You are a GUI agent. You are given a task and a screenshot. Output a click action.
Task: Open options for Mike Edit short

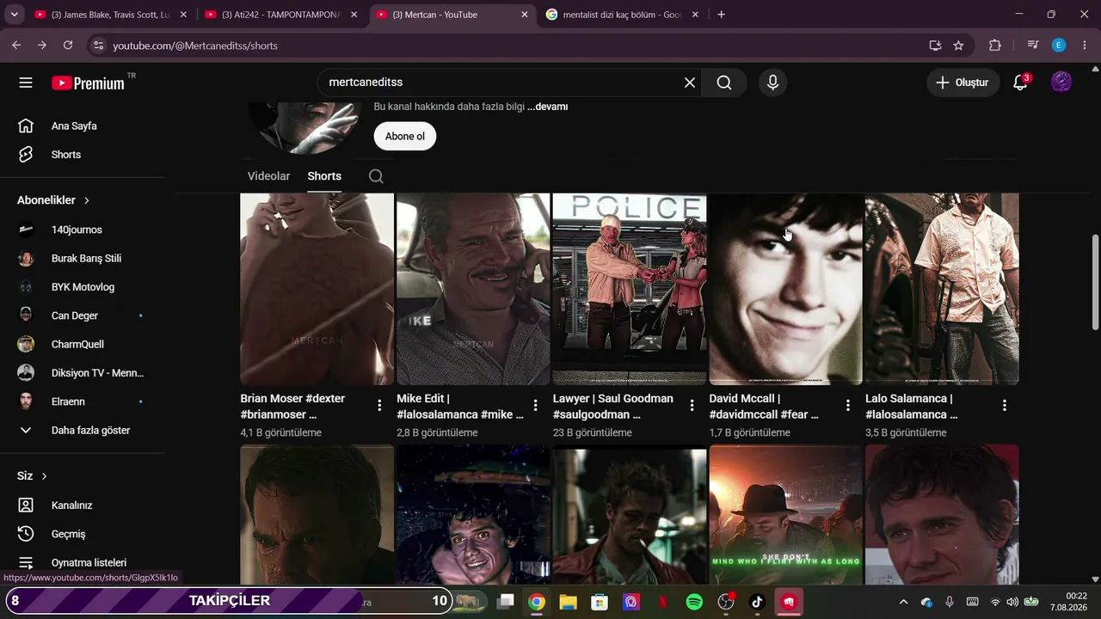pos(535,405)
